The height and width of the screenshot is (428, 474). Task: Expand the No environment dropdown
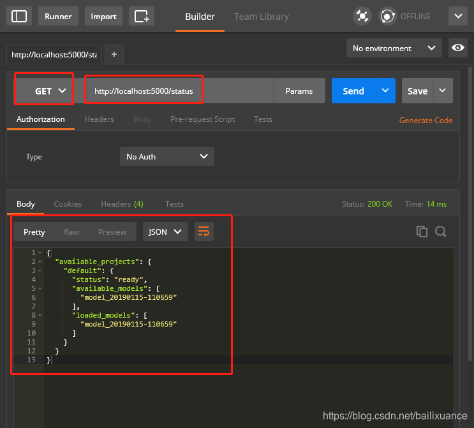394,48
